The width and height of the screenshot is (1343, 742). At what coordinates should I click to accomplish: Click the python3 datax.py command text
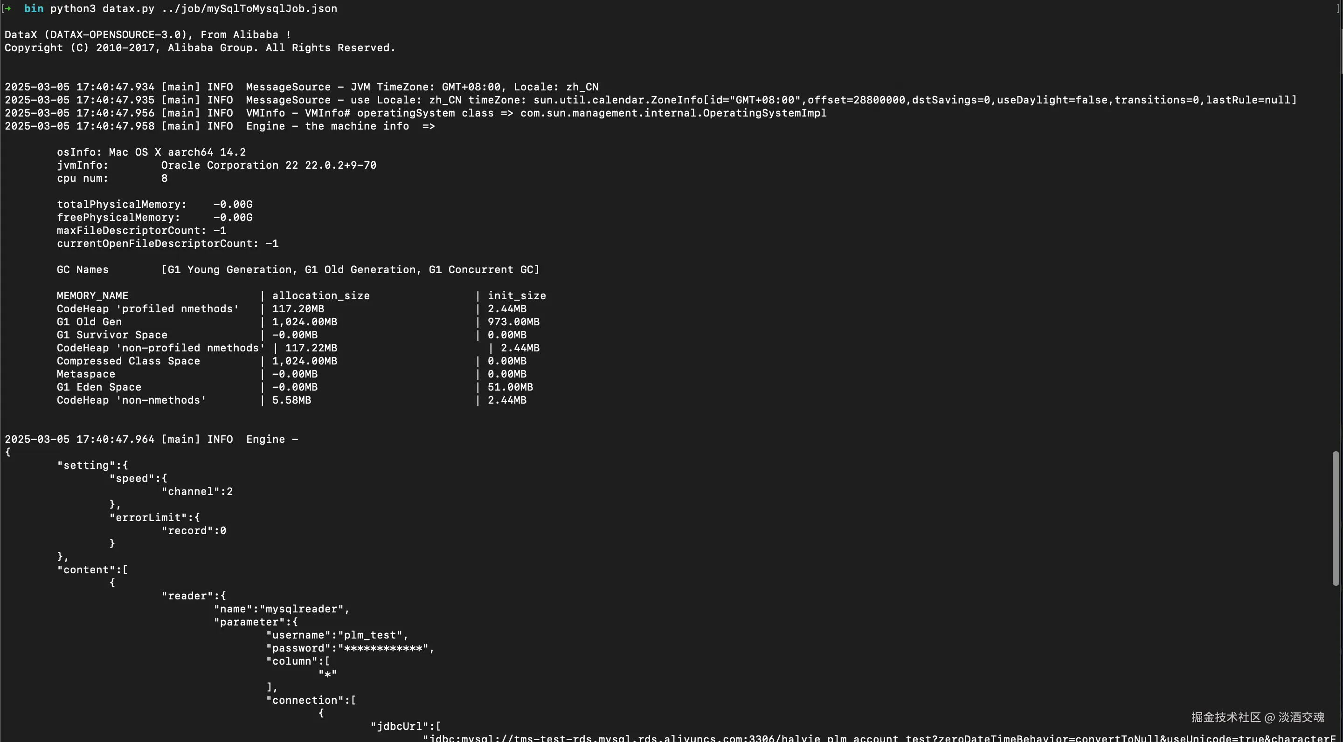click(102, 9)
